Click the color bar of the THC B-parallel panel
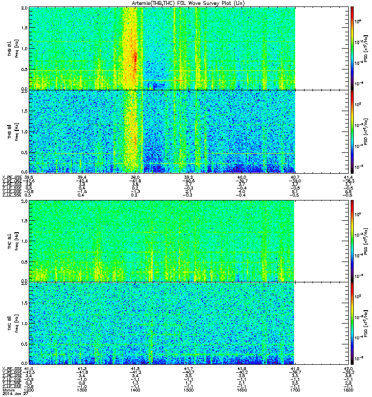This screenshot has height=397, width=372. (x=352, y=323)
